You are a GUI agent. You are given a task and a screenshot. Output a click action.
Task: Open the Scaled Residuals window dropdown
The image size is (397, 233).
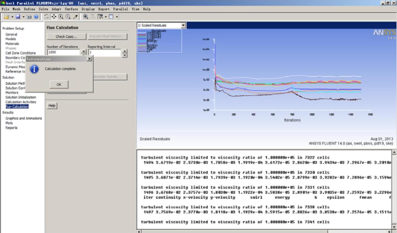(183, 25)
